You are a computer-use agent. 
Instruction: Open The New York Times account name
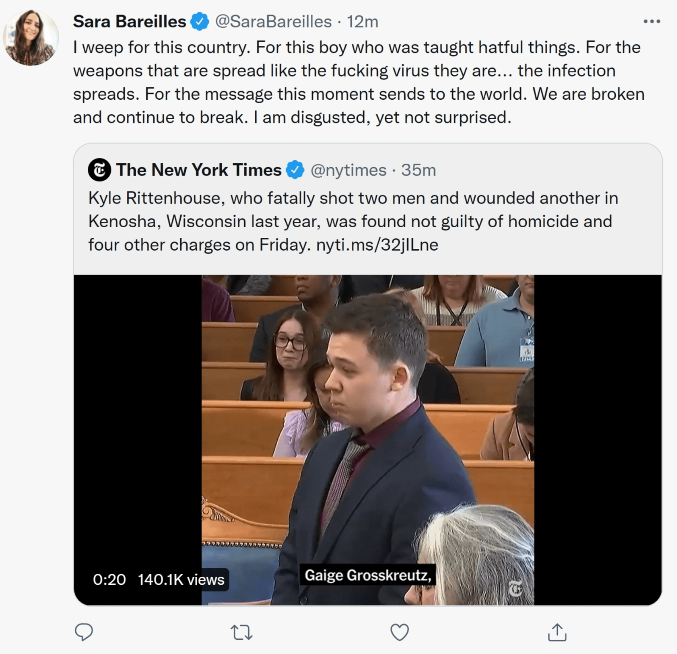pyautogui.click(x=199, y=170)
